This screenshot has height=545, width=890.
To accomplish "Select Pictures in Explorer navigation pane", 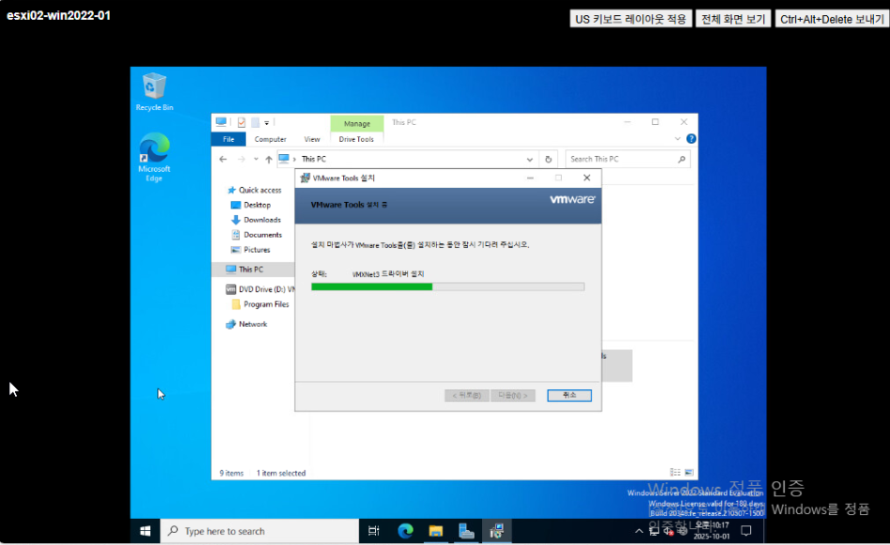I will coord(250,250).
